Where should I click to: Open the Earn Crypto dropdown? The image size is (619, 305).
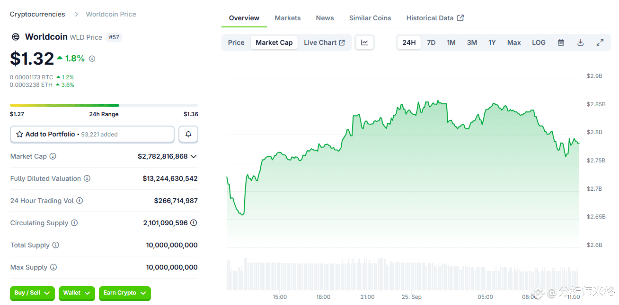[x=125, y=293]
